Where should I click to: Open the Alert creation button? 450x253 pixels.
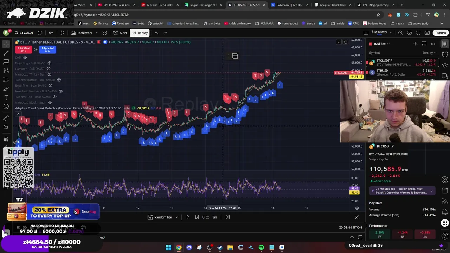click(120, 33)
